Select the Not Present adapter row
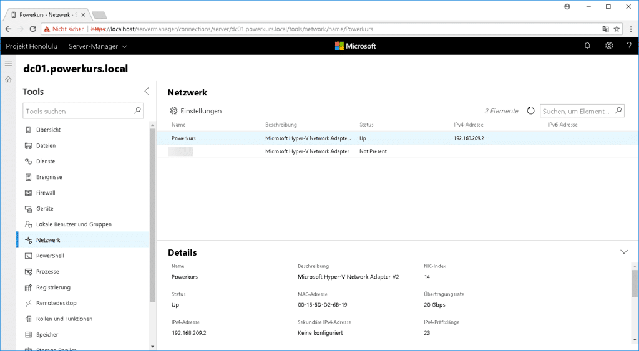Image resolution: width=639 pixels, height=351 pixels. tap(398, 151)
